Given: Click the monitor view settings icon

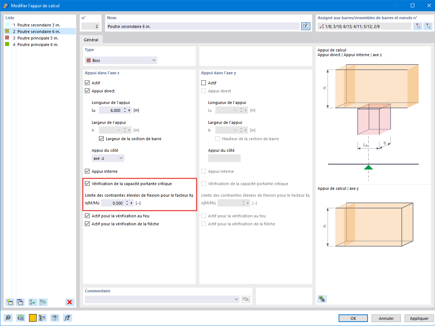Looking at the screenshot, I should 55,318.
